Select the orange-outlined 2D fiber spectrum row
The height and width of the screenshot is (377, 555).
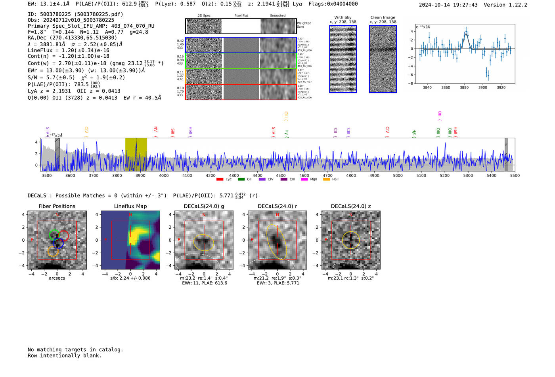[x=241, y=76]
